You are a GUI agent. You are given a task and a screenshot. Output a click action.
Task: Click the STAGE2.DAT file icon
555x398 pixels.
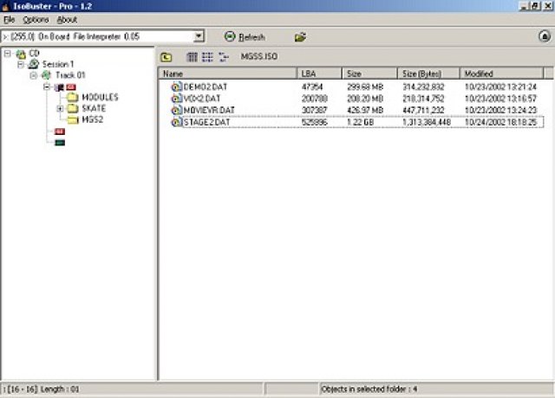(x=177, y=122)
